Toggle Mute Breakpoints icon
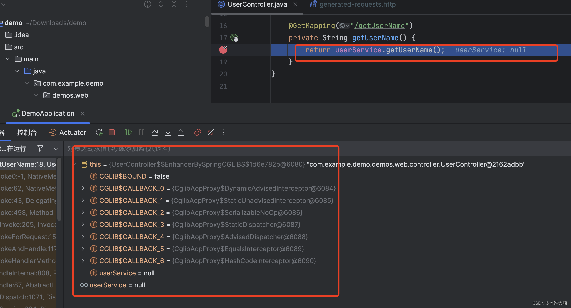The height and width of the screenshot is (308, 571). 211,132
